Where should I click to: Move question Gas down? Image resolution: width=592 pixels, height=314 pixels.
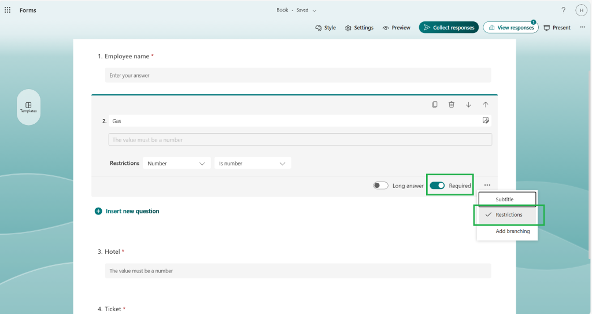click(x=468, y=105)
